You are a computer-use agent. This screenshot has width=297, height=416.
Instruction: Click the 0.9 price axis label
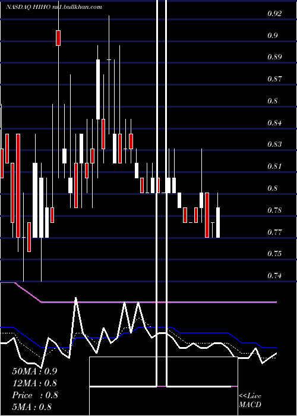click(x=273, y=35)
